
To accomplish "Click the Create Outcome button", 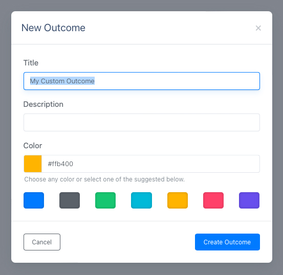I will [x=227, y=242].
